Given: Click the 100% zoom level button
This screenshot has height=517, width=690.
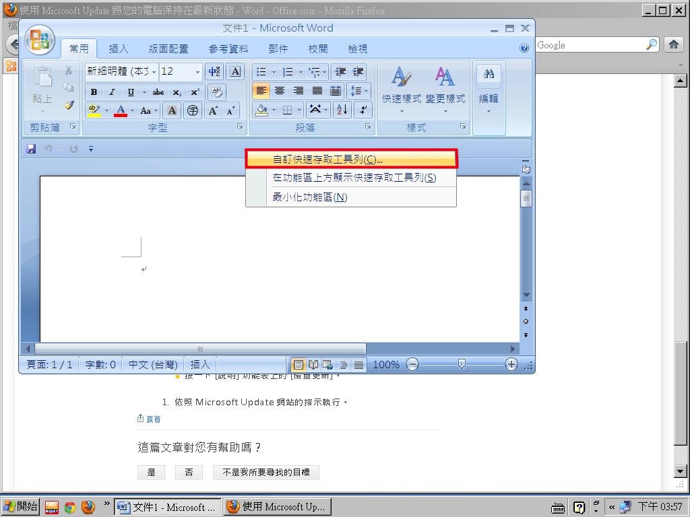Looking at the screenshot, I should (x=385, y=364).
